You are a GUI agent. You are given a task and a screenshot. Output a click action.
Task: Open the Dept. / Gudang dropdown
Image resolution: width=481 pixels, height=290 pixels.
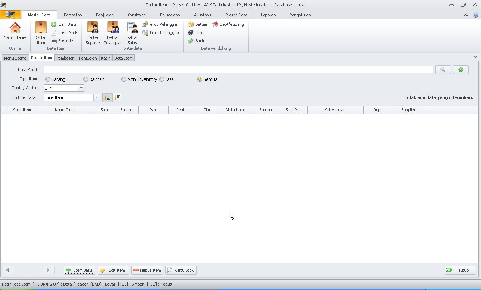tap(81, 88)
